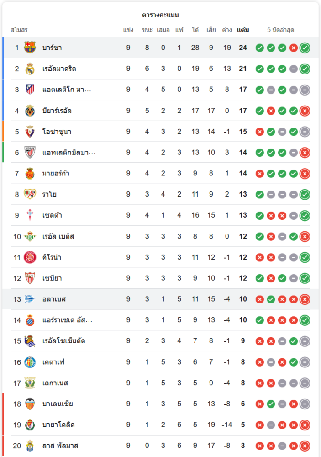Click the Las Palmas crest icon
This screenshot has width=321, height=457.
click(x=30, y=446)
